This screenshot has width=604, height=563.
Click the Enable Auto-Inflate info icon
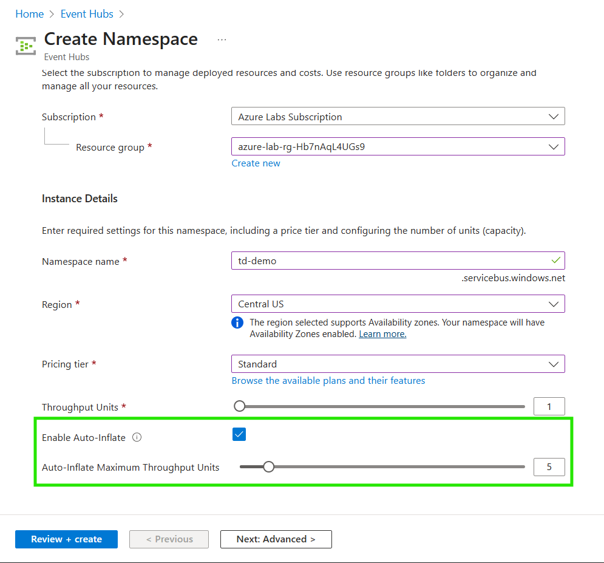click(137, 437)
